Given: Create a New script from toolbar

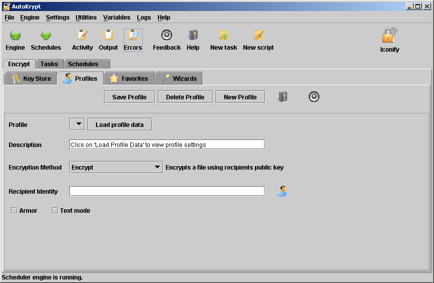Looking at the screenshot, I should (x=258, y=35).
